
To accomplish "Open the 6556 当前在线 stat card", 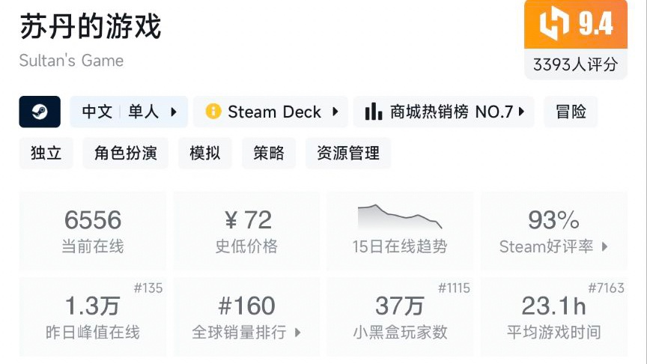I will (93, 231).
